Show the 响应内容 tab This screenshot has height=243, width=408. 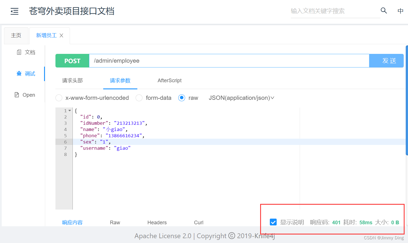(73, 223)
